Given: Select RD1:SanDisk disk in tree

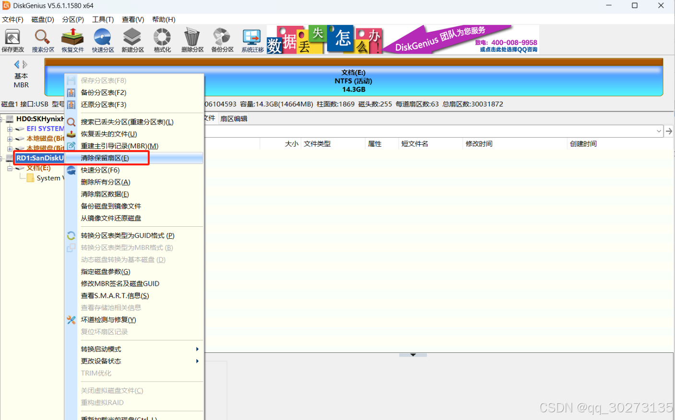Looking at the screenshot, I should [40, 158].
